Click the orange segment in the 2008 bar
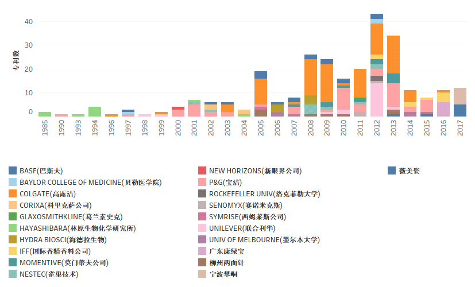The height and width of the screenshot is (287, 475). (x=311, y=77)
